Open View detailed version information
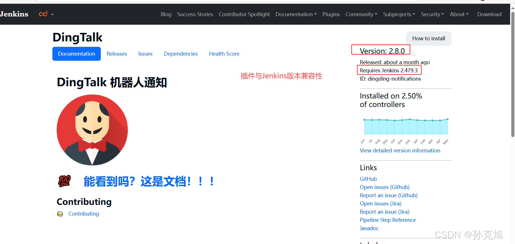Screen dimensions: 515x244 pos(400,150)
